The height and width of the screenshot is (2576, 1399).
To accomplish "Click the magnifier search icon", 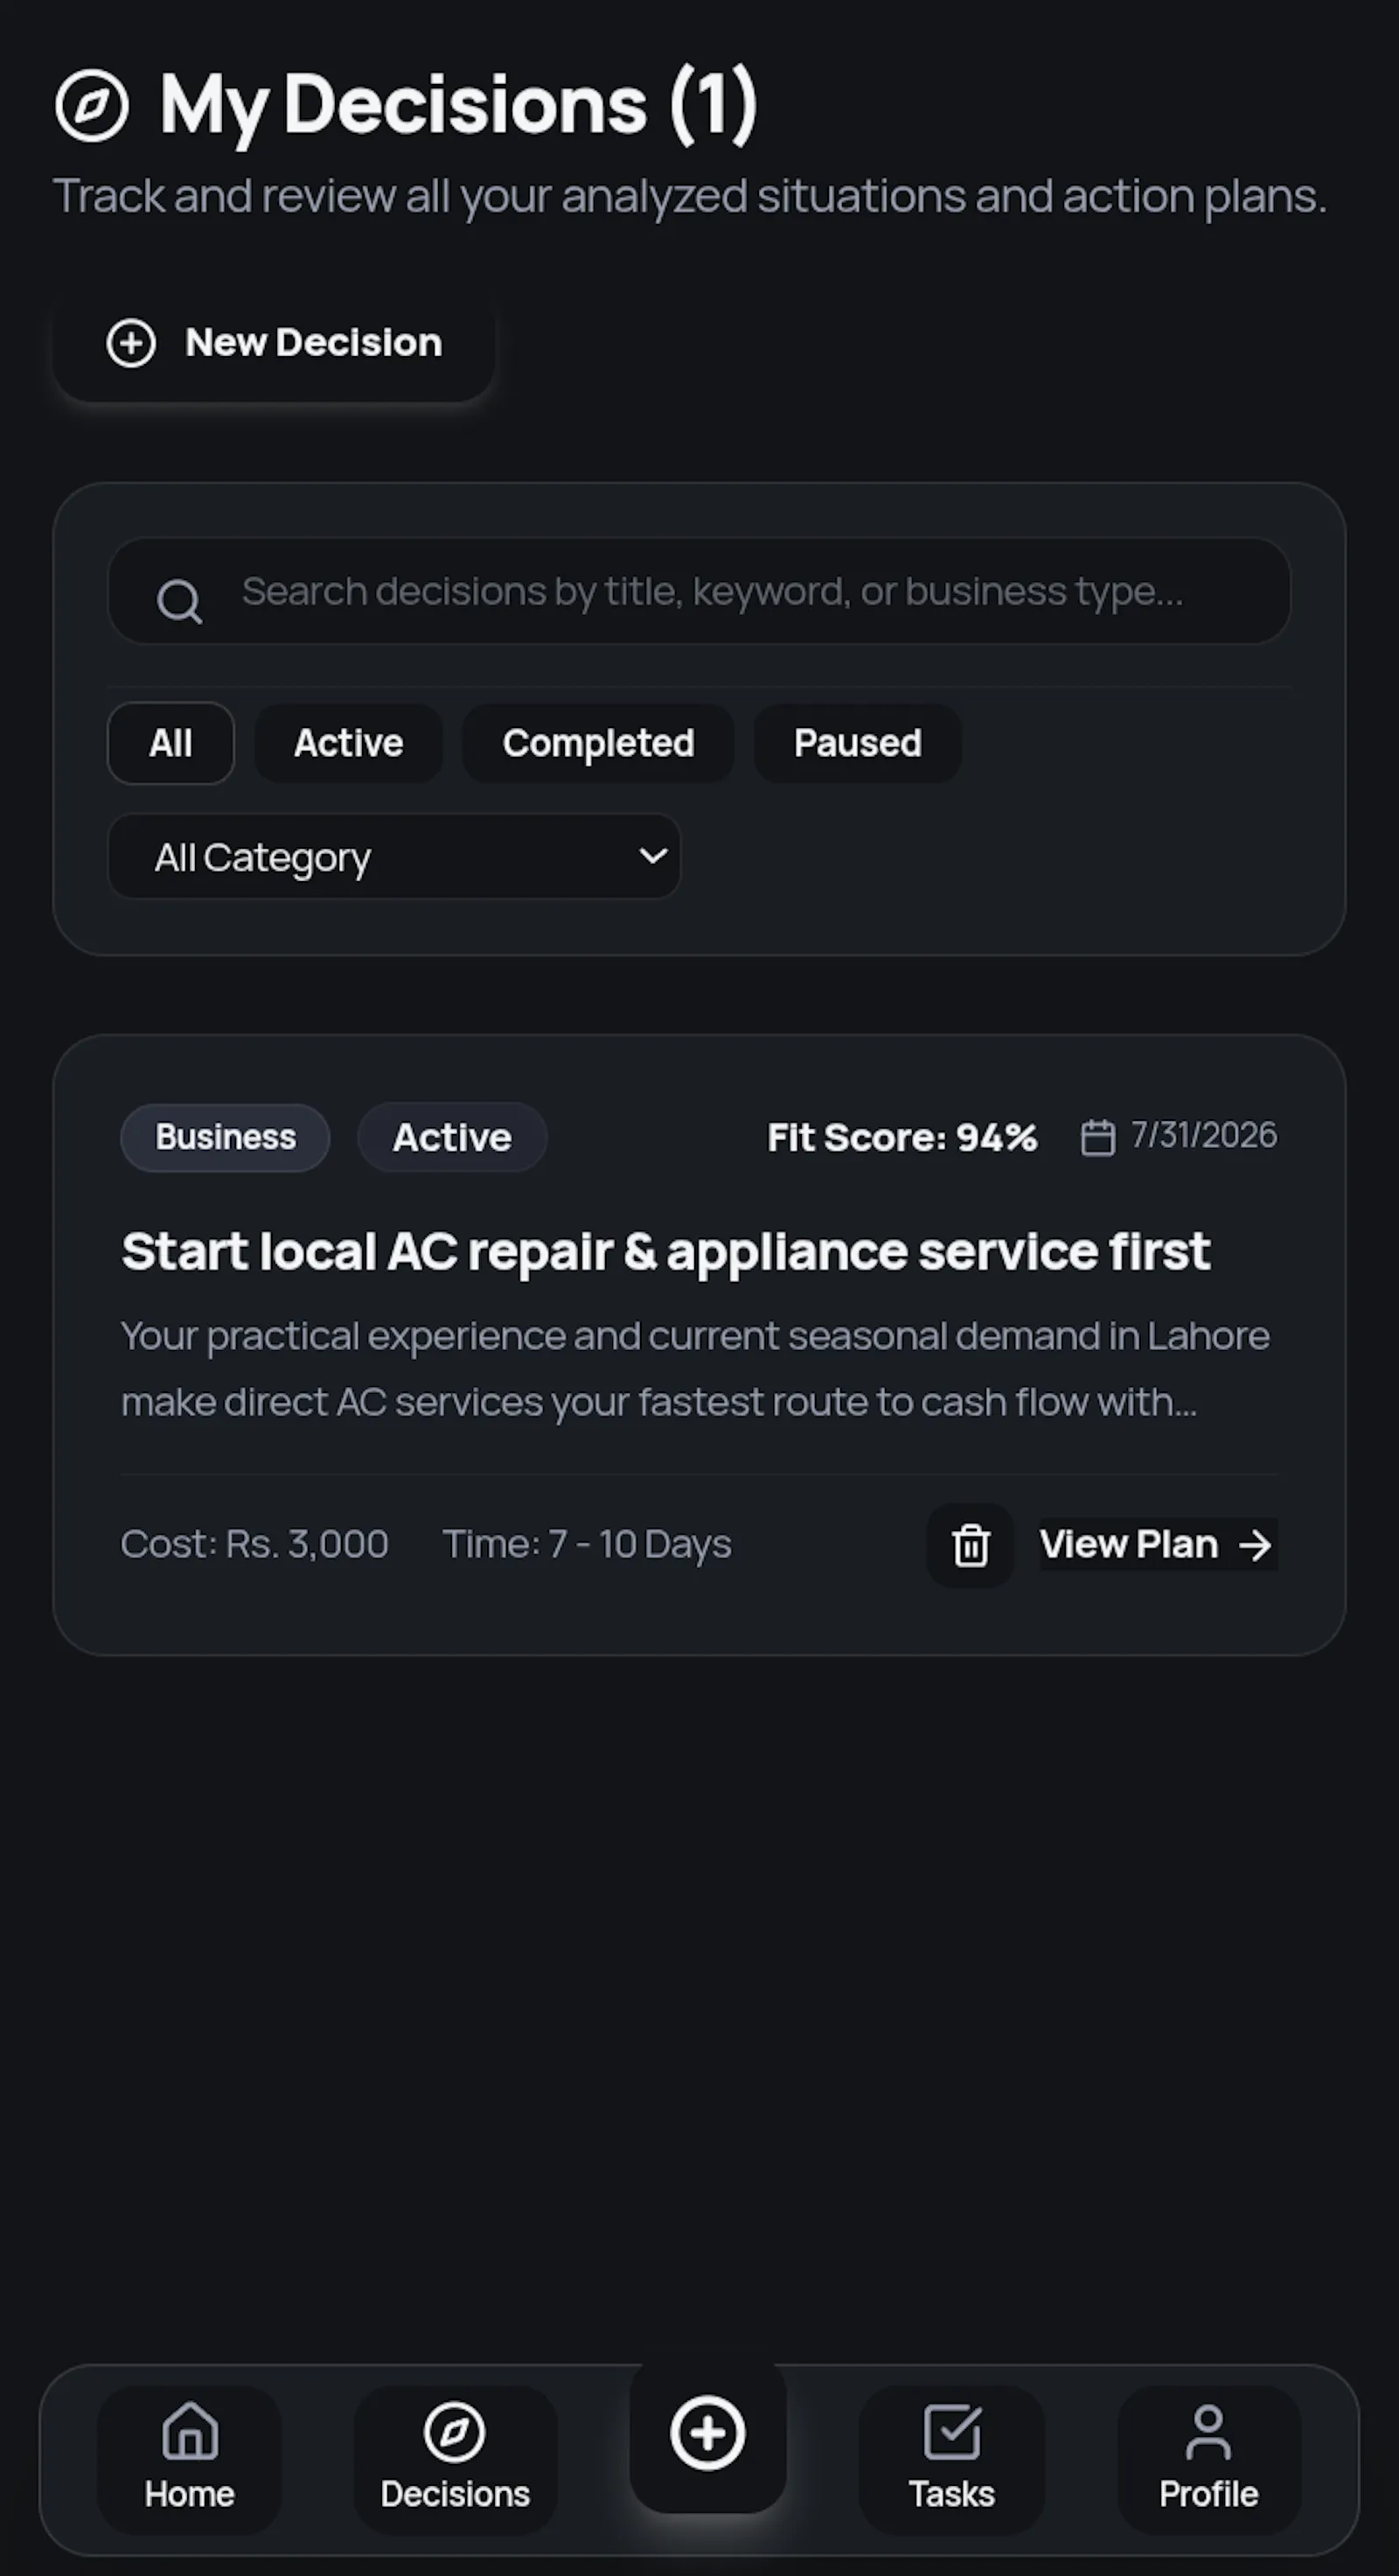I will pyautogui.click(x=179, y=601).
